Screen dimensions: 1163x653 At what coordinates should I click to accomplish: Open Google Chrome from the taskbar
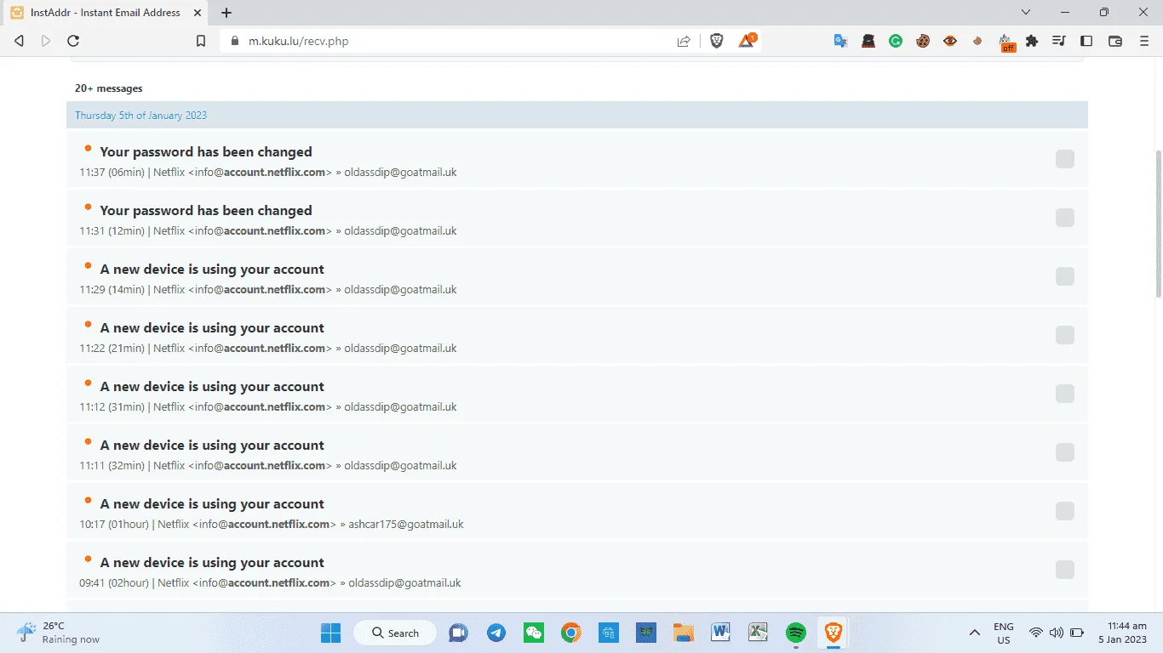(570, 633)
